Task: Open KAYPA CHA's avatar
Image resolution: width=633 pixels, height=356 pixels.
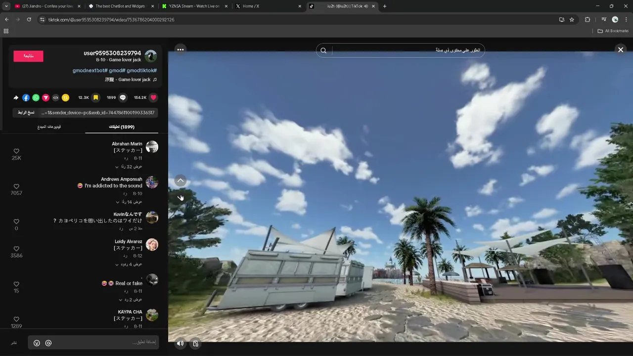Action: (152, 314)
